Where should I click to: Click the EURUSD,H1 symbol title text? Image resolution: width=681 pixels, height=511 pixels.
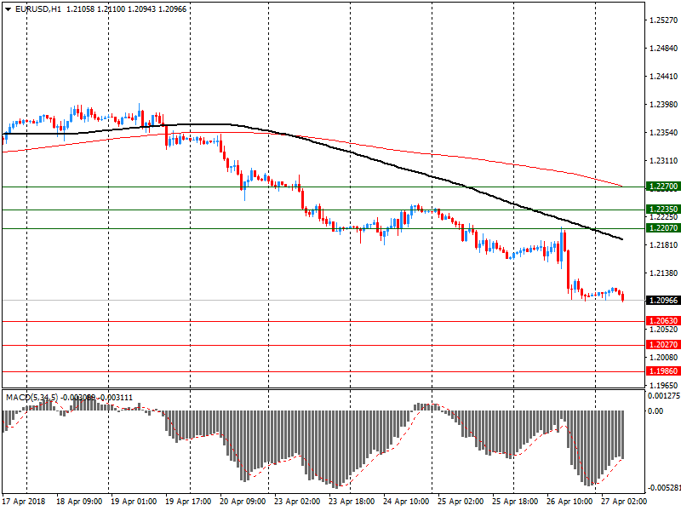38,9
